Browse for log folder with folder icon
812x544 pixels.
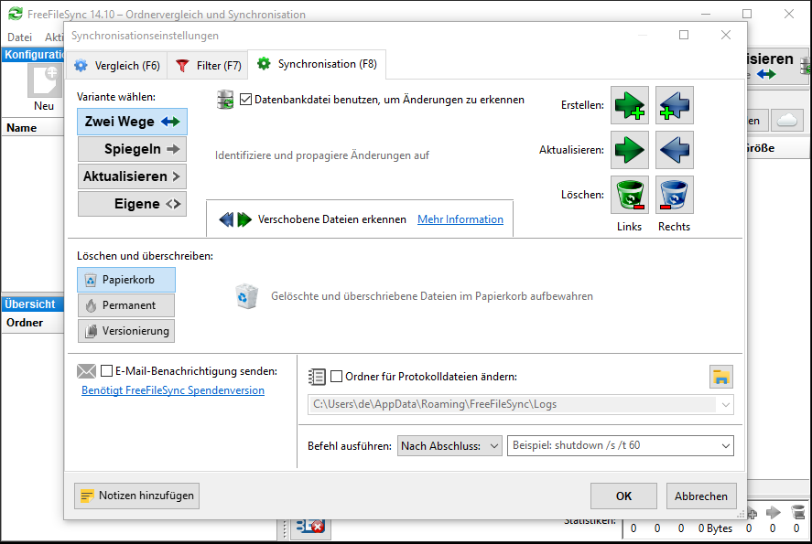[720, 377]
